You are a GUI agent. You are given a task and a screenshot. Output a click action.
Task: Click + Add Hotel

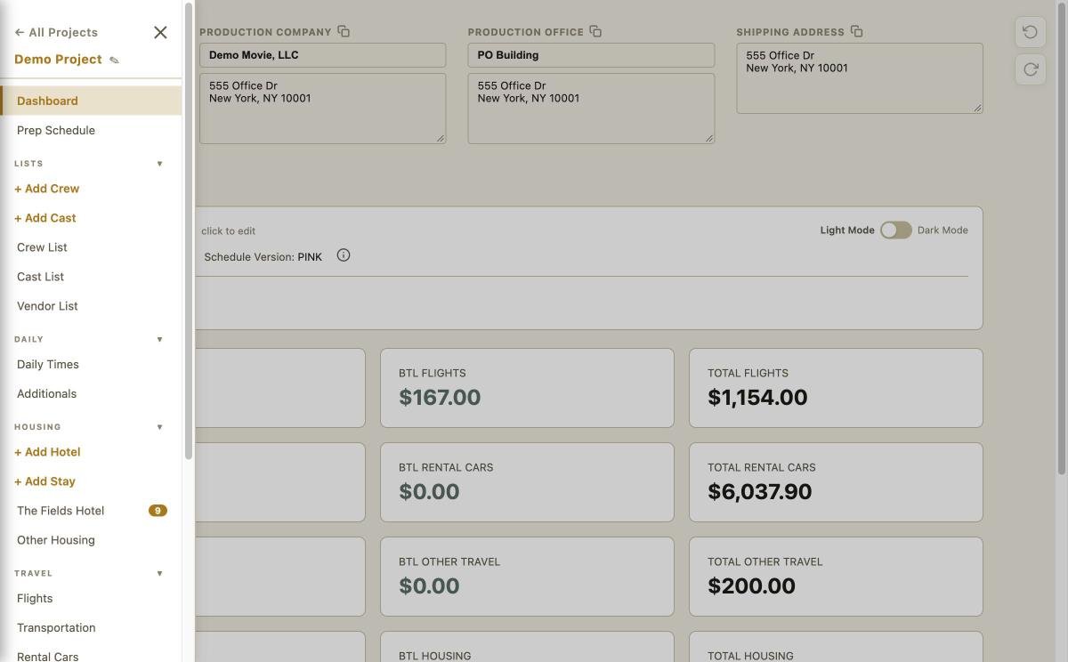[x=47, y=452]
